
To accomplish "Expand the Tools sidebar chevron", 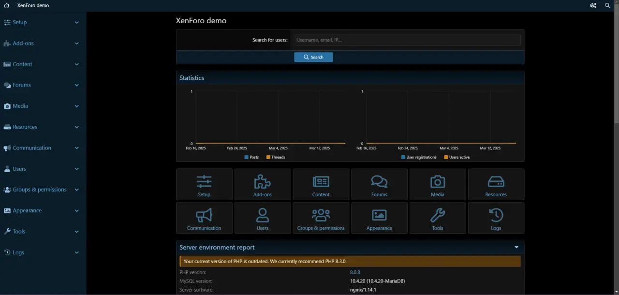I will pos(77,231).
